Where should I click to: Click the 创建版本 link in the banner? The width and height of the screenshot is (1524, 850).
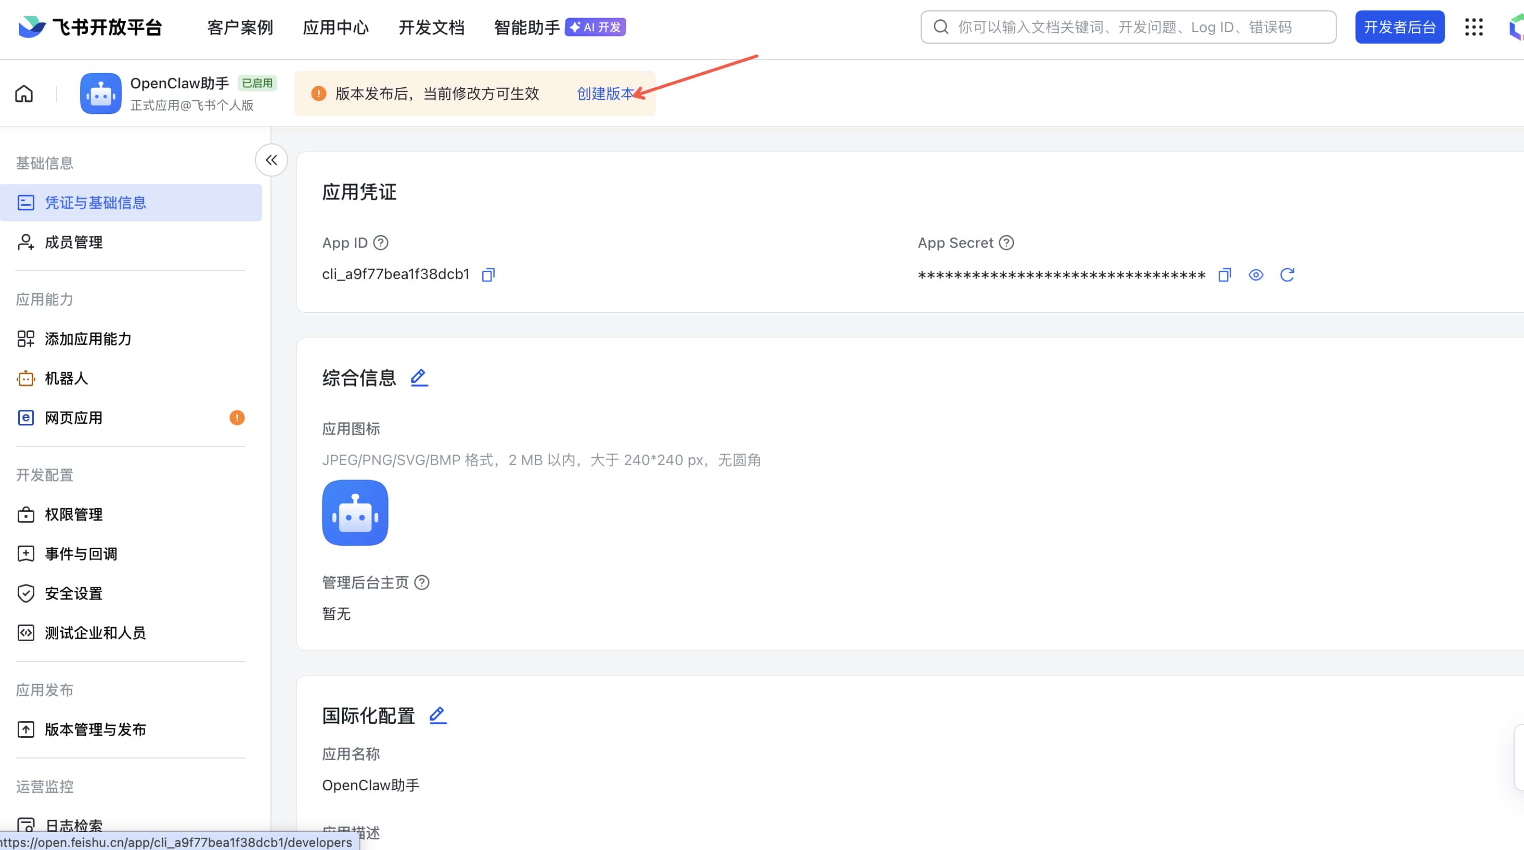604,93
